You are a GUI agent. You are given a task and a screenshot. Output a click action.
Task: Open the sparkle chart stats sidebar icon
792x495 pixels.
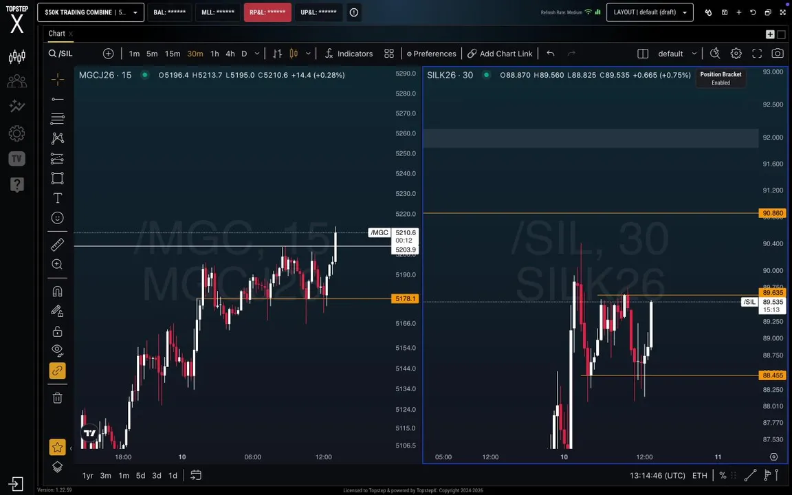16,106
